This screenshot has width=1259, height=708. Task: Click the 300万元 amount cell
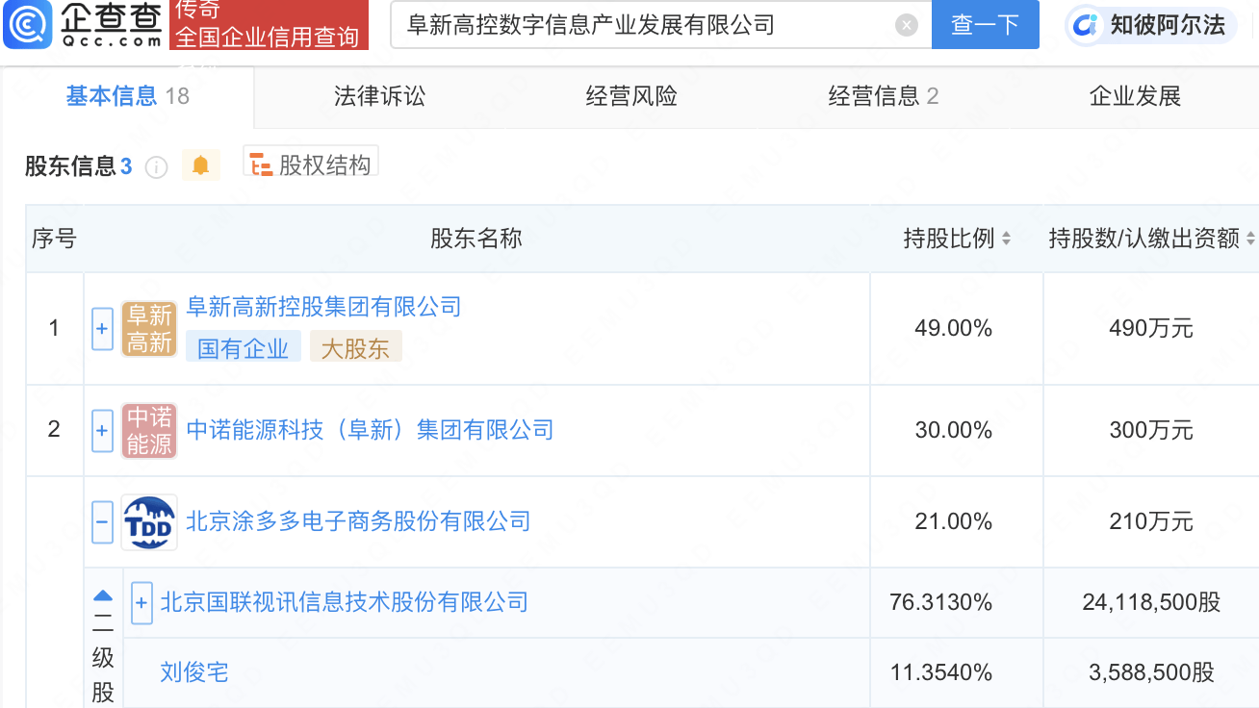1151,430
